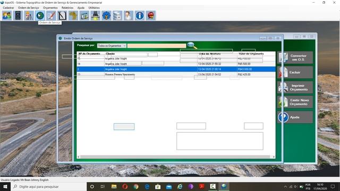Open Task View on taskbar
Screen dimensions: 340x191
point(103,186)
